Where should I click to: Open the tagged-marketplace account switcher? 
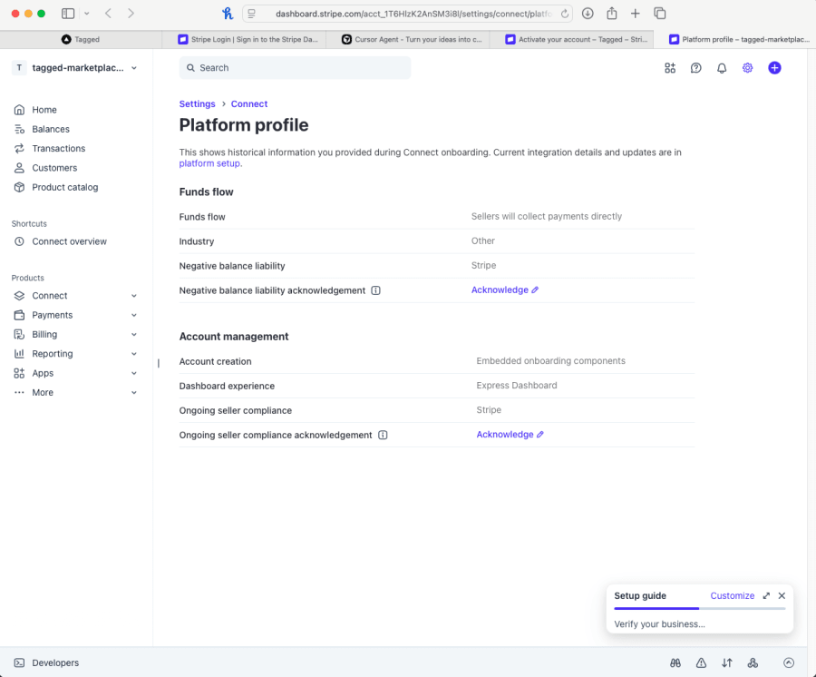tap(75, 68)
